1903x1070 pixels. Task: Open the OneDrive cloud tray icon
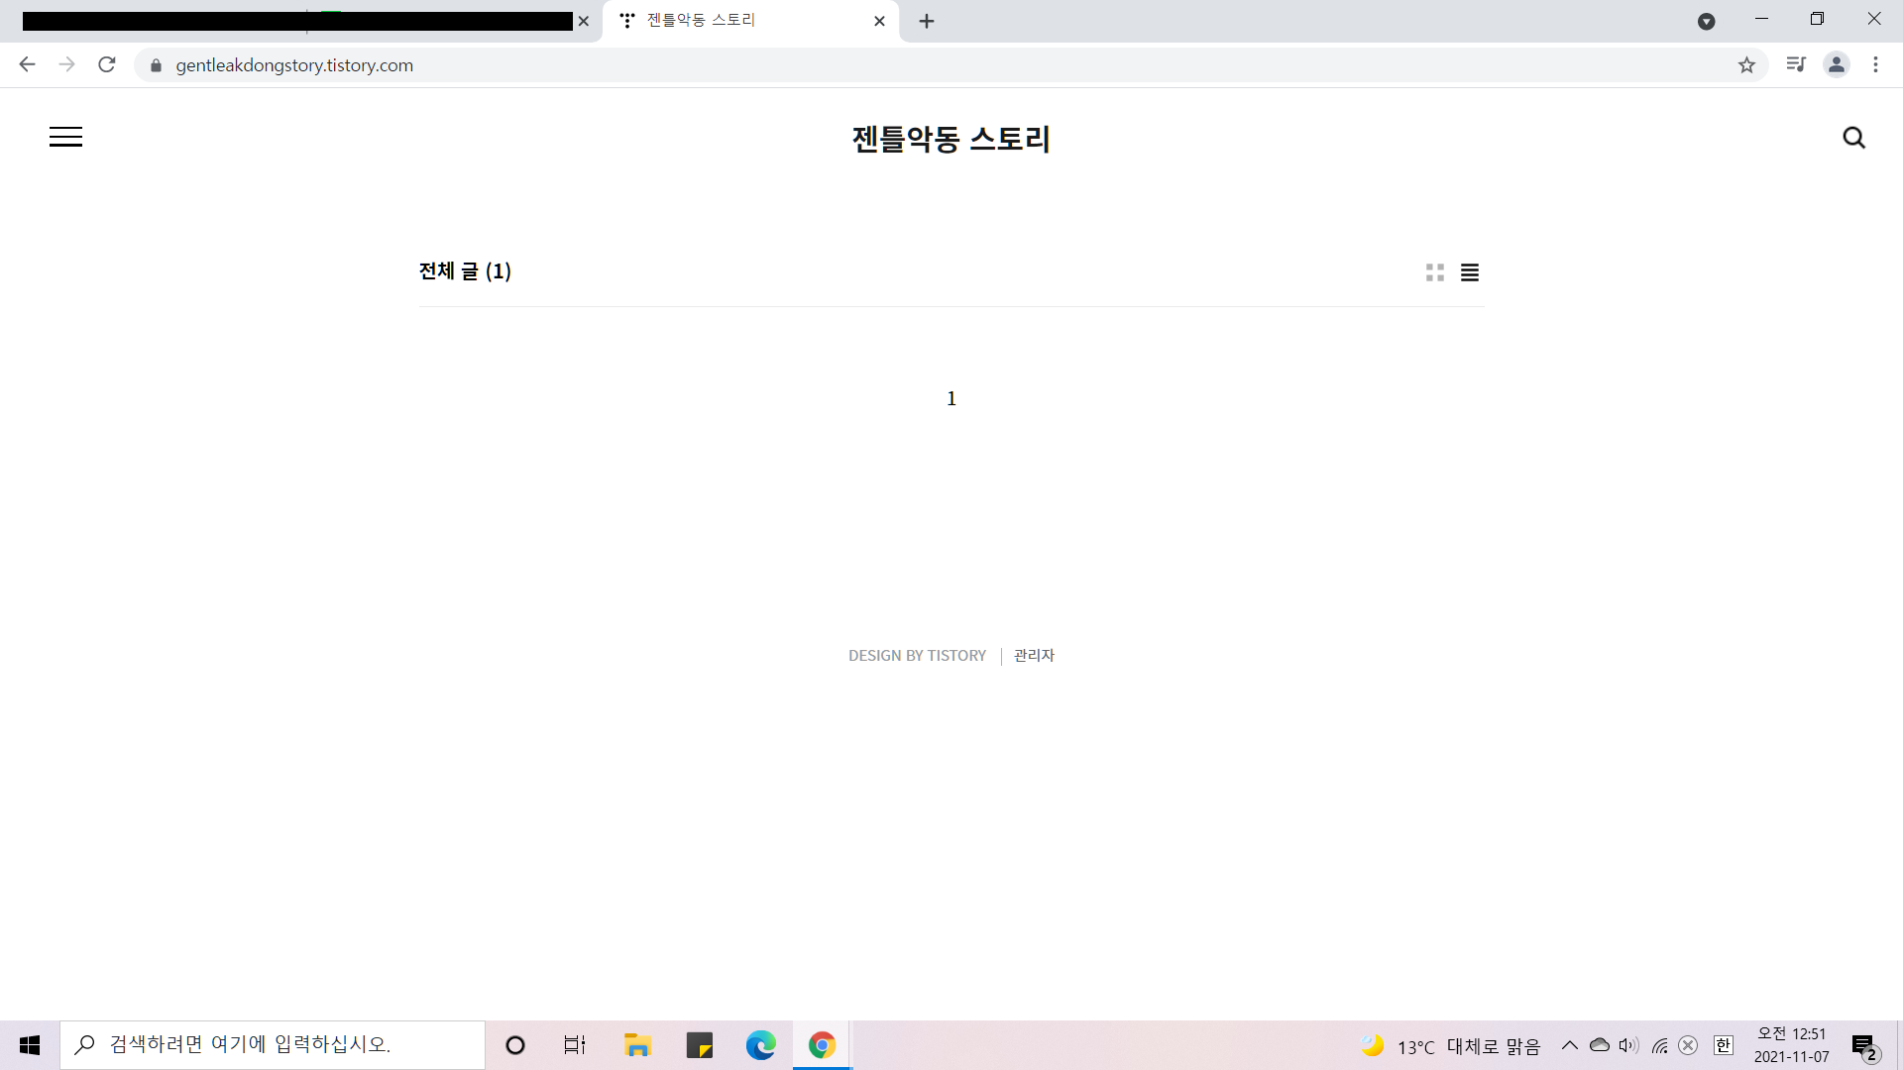click(x=1600, y=1045)
